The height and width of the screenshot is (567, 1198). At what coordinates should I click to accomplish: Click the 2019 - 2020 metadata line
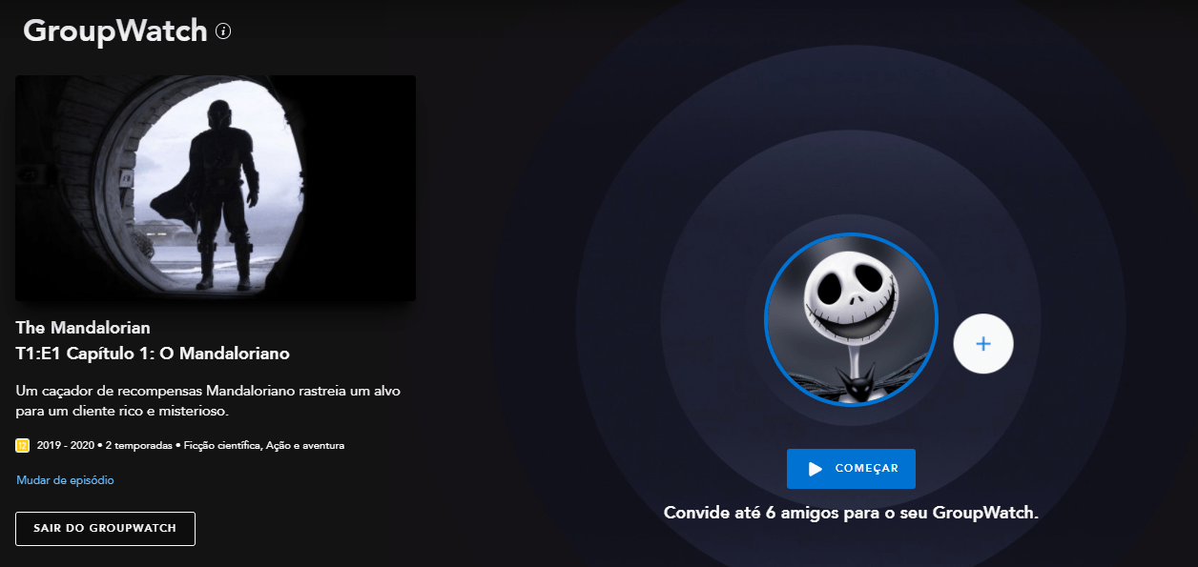click(x=191, y=445)
